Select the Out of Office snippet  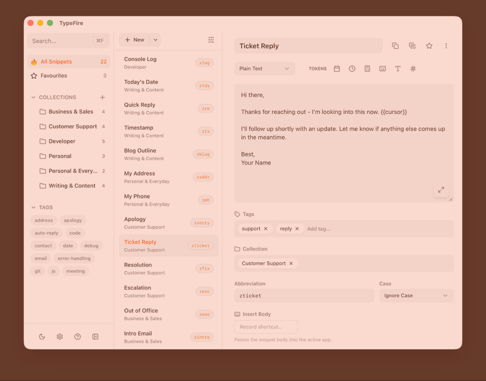tap(169, 314)
